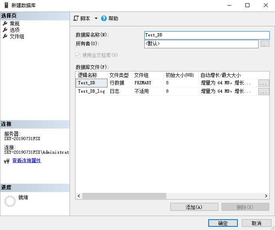275x230 pixels.
Task: Toggle the 使用全文检索 checkbox
Action: (x=78, y=56)
